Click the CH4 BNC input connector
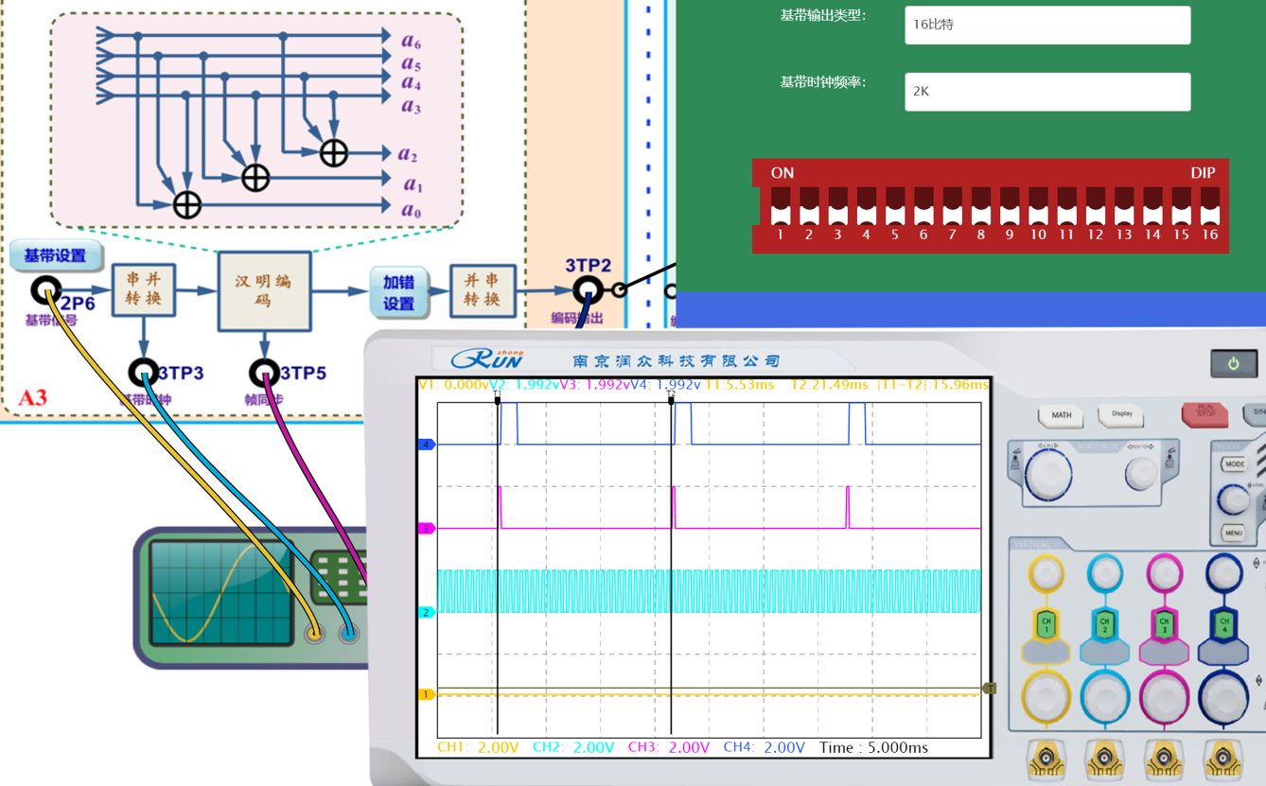This screenshot has width=1266, height=786. (1222, 759)
